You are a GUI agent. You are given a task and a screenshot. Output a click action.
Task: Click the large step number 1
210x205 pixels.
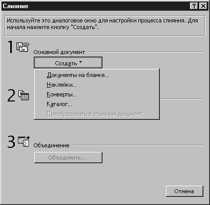pyautogui.click(x=10, y=47)
